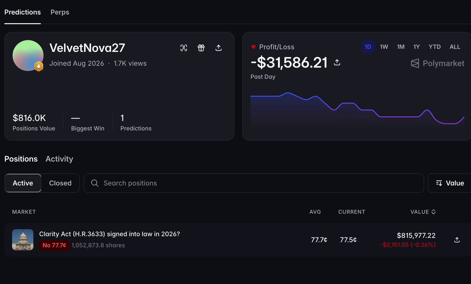This screenshot has height=284, width=471.
Task: Open the Positions tab
Action: tap(21, 158)
